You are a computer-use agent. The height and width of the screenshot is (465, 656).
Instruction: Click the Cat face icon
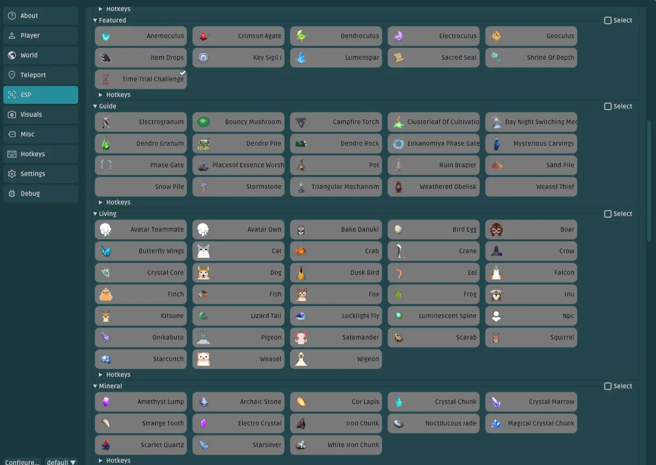203,251
